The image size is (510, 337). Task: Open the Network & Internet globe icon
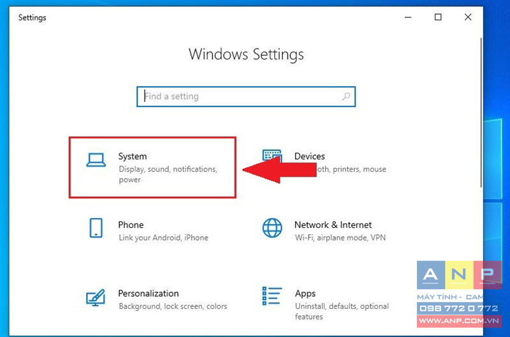[x=272, y=228]
